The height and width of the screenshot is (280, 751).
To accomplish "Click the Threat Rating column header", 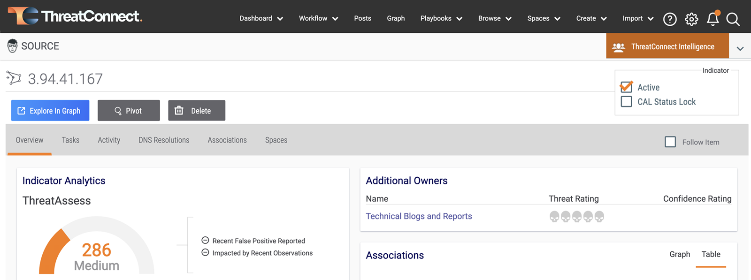I will pyautogui.click(x=574, y=199).
